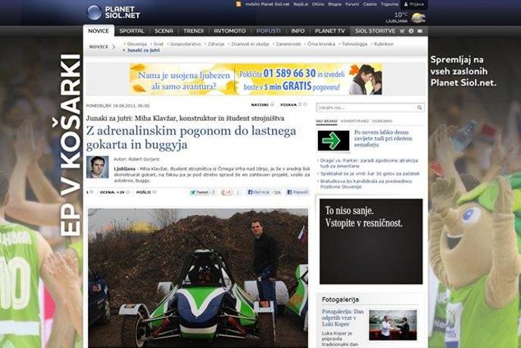Open the Planet TV tab
This screenshot has height=348, width=521.
point(330,31)
